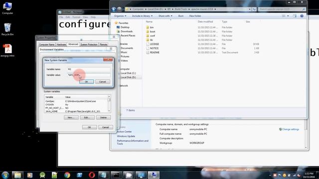
Task: Open Recent Places in navigation pane
Action: pos(128,35)
